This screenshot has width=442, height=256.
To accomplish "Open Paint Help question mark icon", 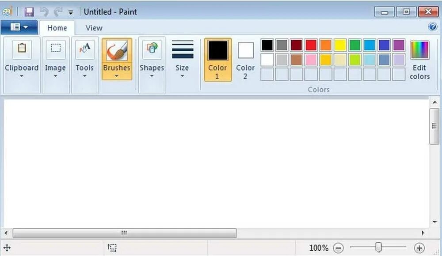I will (433, 27).
